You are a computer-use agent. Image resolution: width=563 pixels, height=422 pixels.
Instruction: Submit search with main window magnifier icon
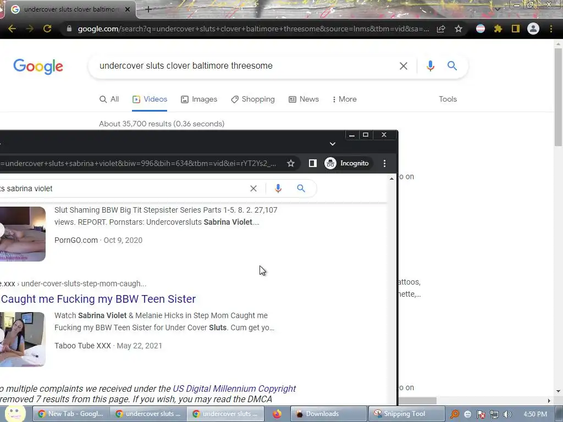[452, 66]
